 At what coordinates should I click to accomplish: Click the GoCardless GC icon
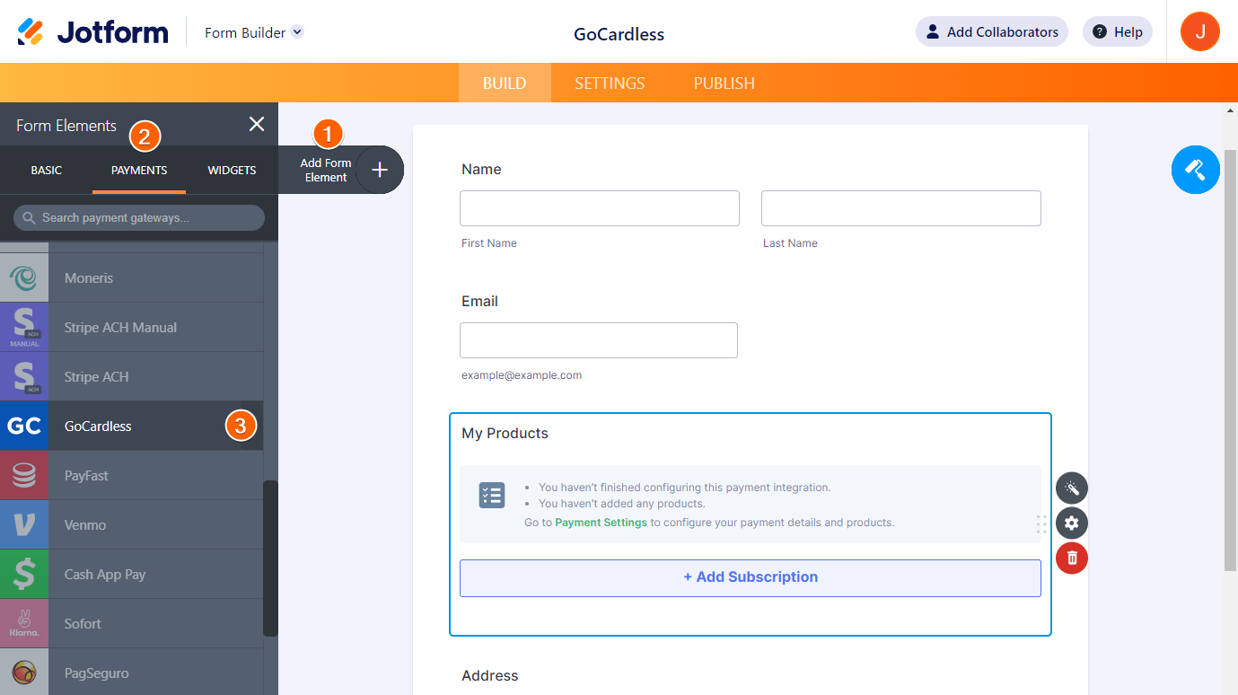(x=24, y=426)
